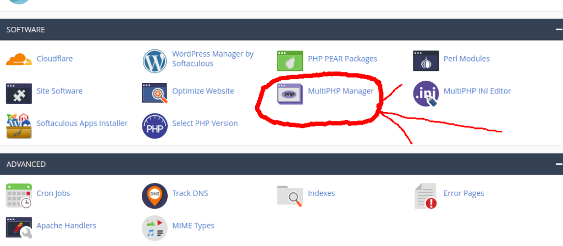This screenshot has width=563, height=246.
Task: Click the MultiPHP INI Editor icon
Action: (x=426, y=93)
